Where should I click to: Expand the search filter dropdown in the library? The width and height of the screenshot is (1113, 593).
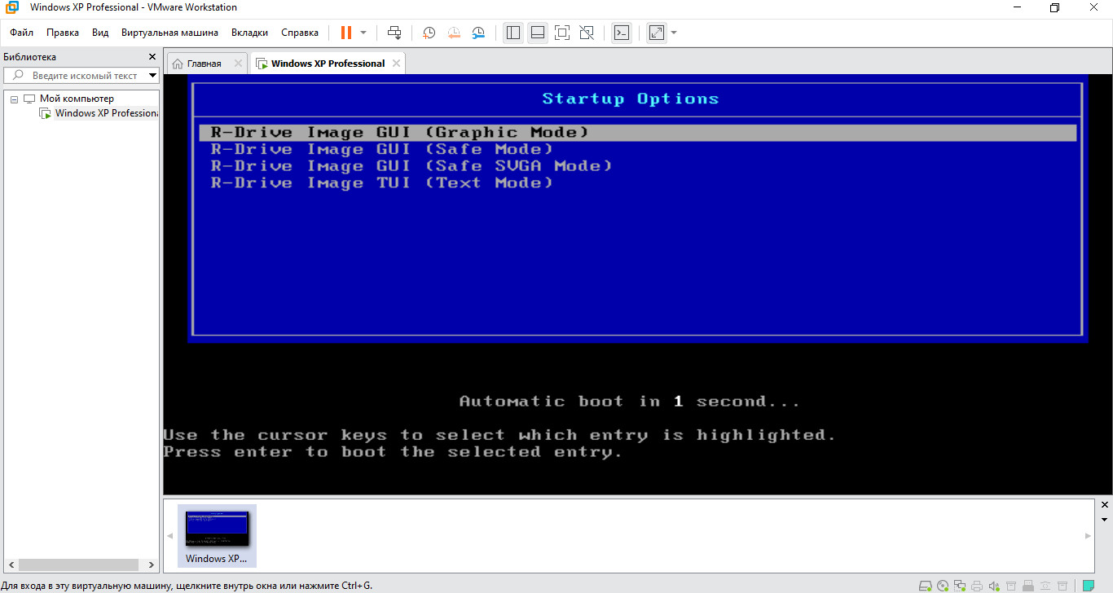coord(152,76)
